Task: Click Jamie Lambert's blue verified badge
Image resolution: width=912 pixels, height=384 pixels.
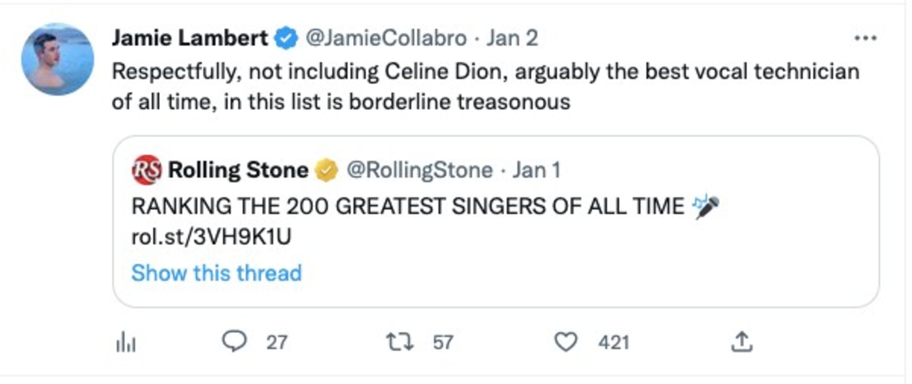Action: point(286,38)
